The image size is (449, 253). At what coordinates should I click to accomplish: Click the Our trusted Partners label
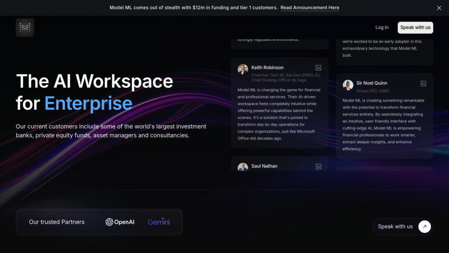tap(57, 222)
